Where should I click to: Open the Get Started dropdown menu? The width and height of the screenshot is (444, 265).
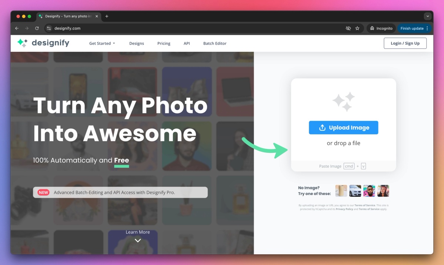pos(102,43)
